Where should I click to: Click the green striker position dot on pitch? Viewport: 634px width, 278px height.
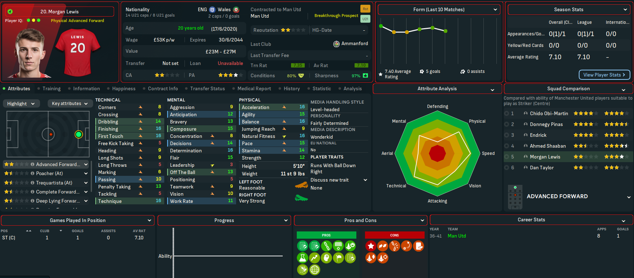tap(79, 135)
